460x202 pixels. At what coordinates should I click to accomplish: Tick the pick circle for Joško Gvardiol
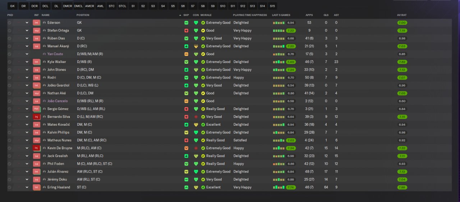tap(9, 85)
